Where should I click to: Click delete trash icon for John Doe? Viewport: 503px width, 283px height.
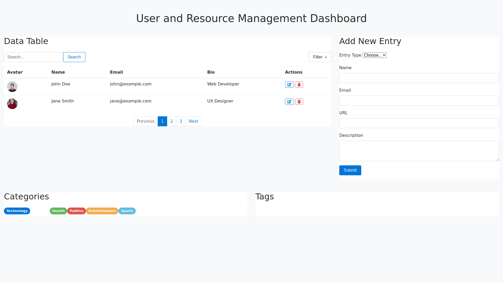299,85
